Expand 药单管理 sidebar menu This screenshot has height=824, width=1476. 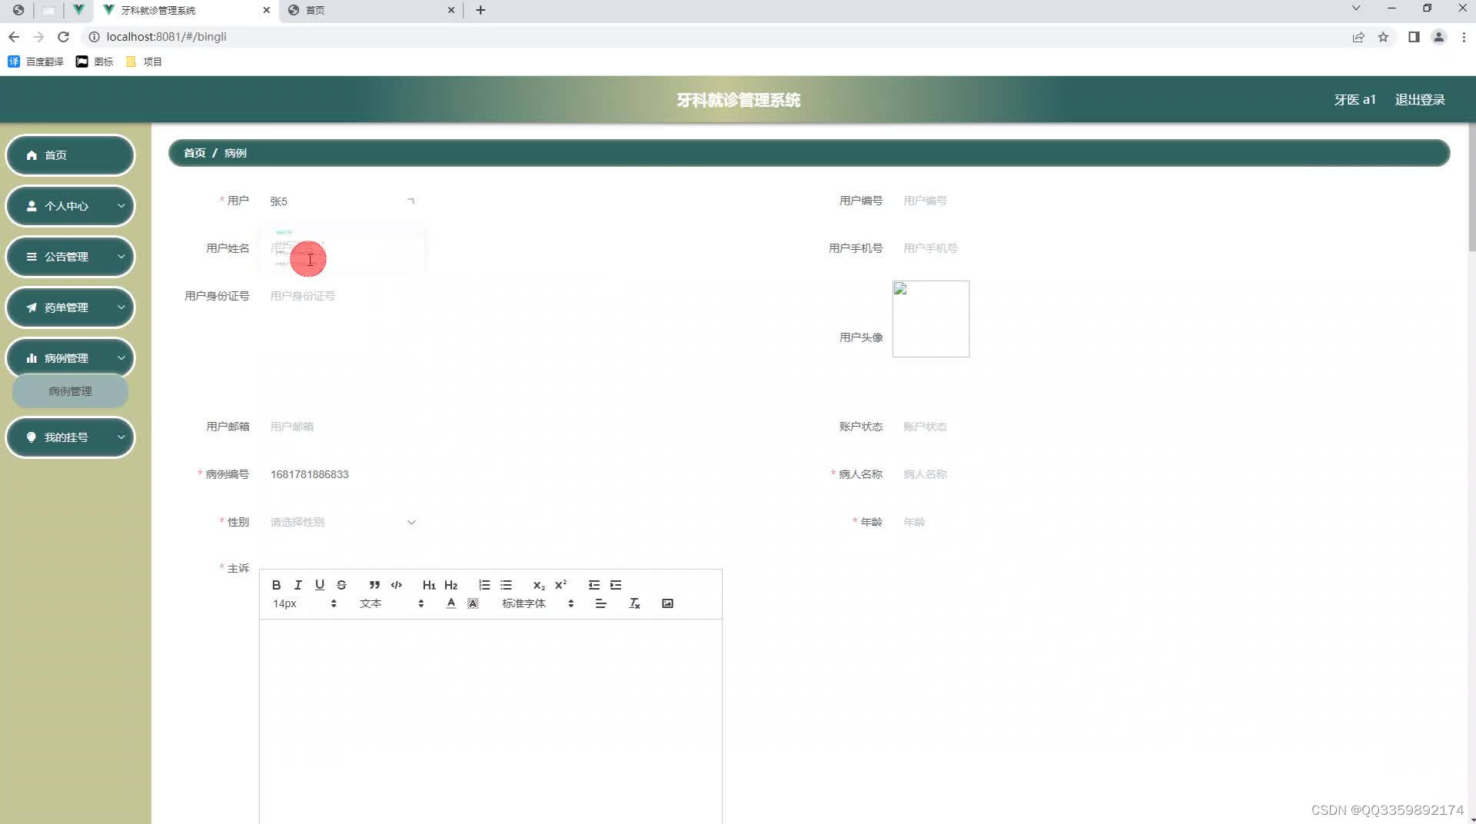coord(70,307)
